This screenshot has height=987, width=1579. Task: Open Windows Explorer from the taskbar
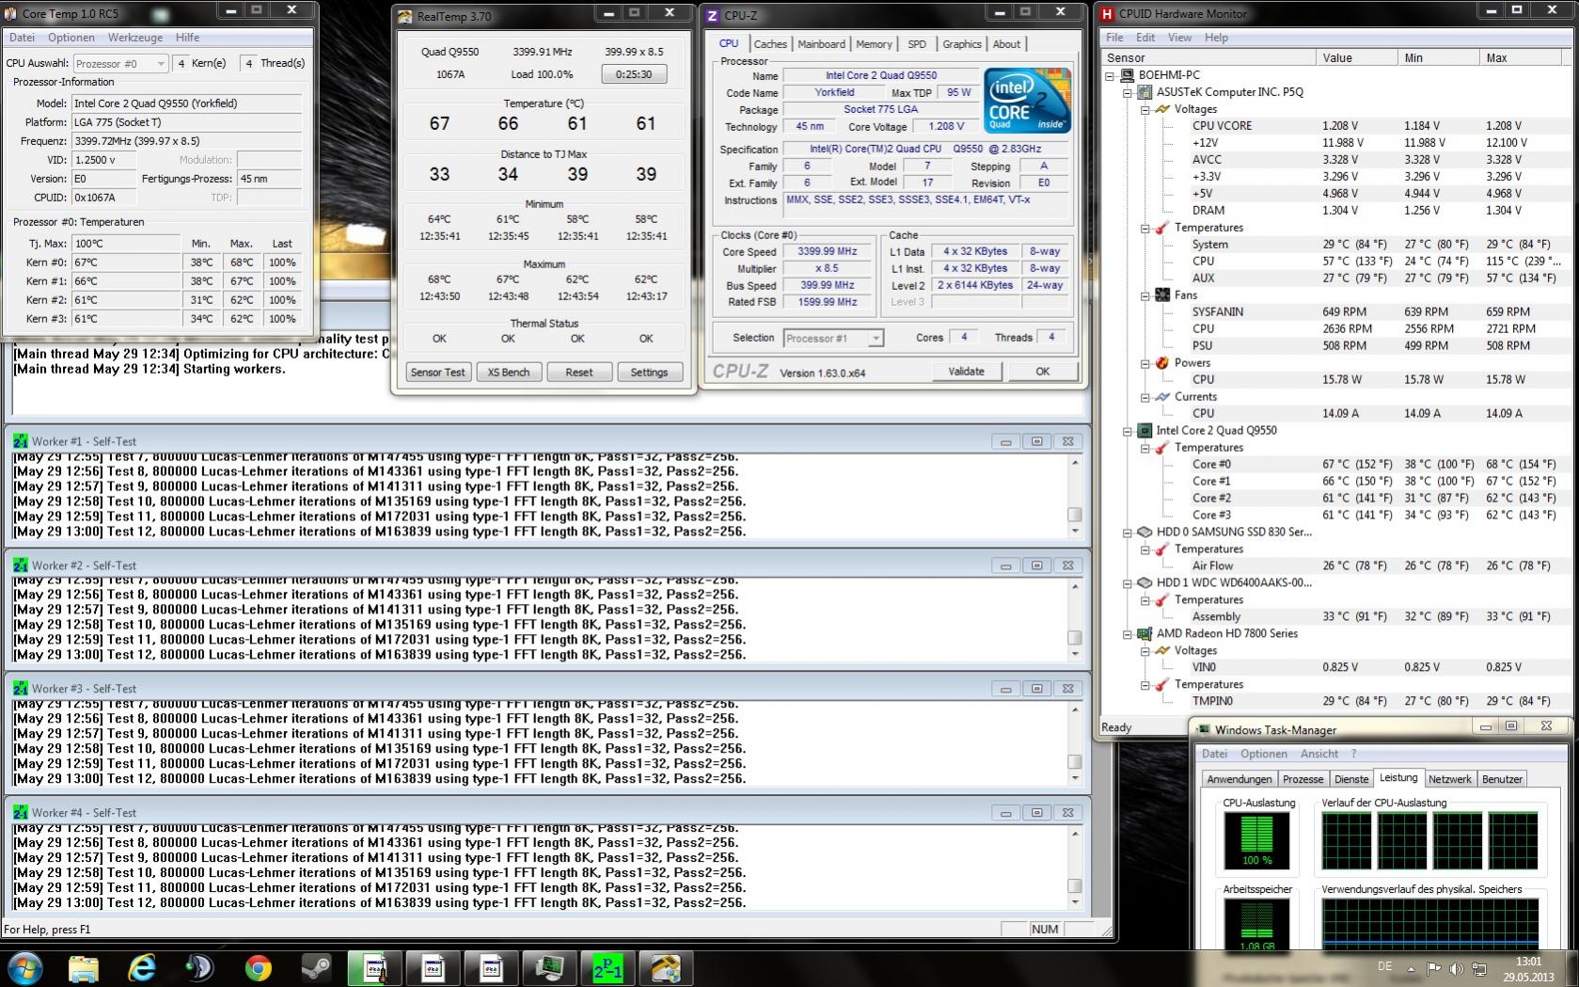click(84, 967)
